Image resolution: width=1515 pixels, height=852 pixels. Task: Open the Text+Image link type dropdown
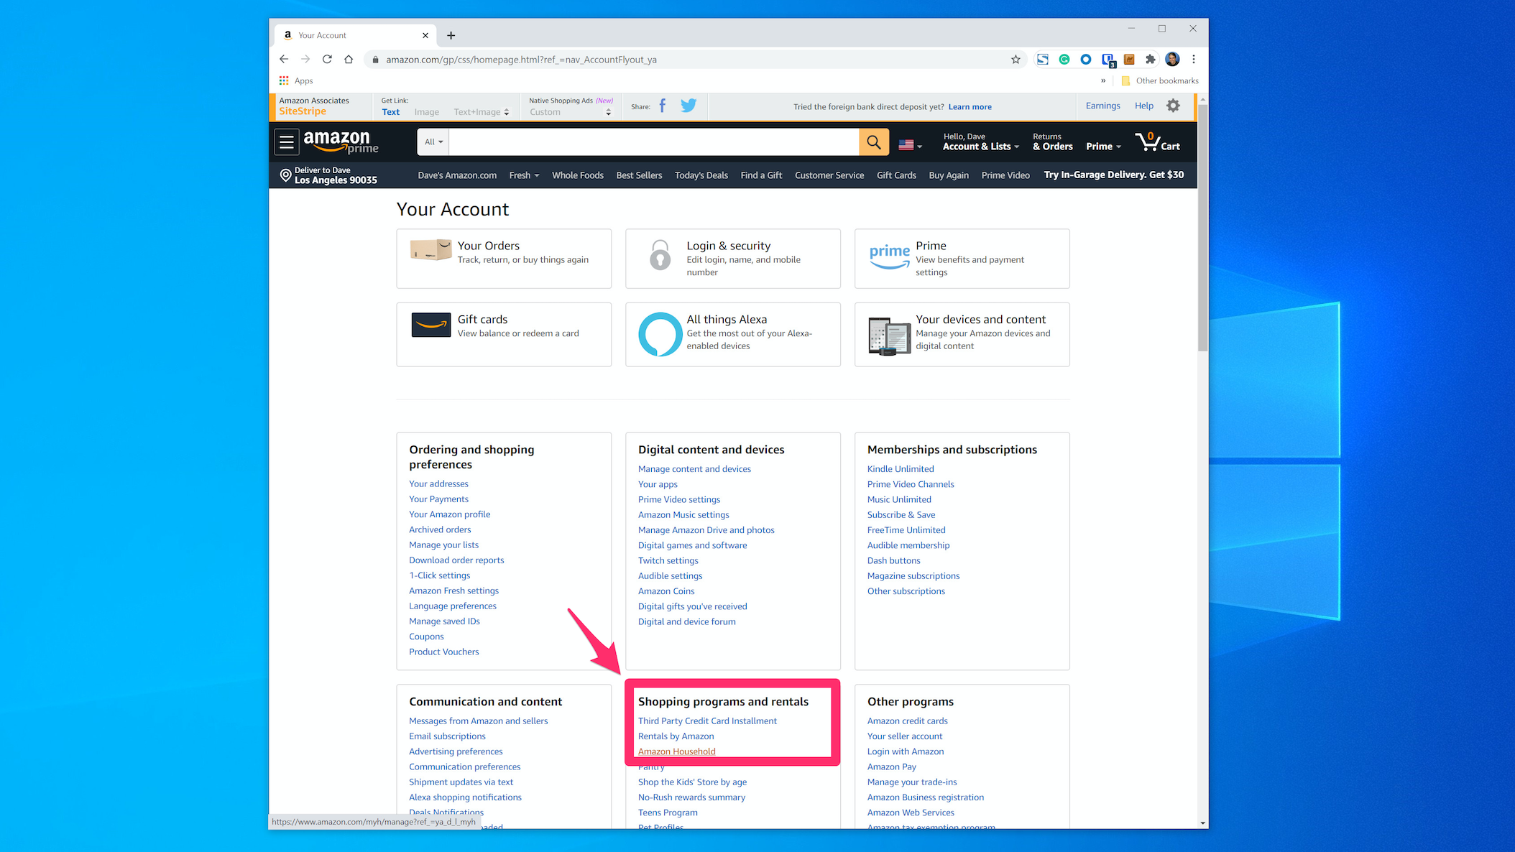(482, 112)
